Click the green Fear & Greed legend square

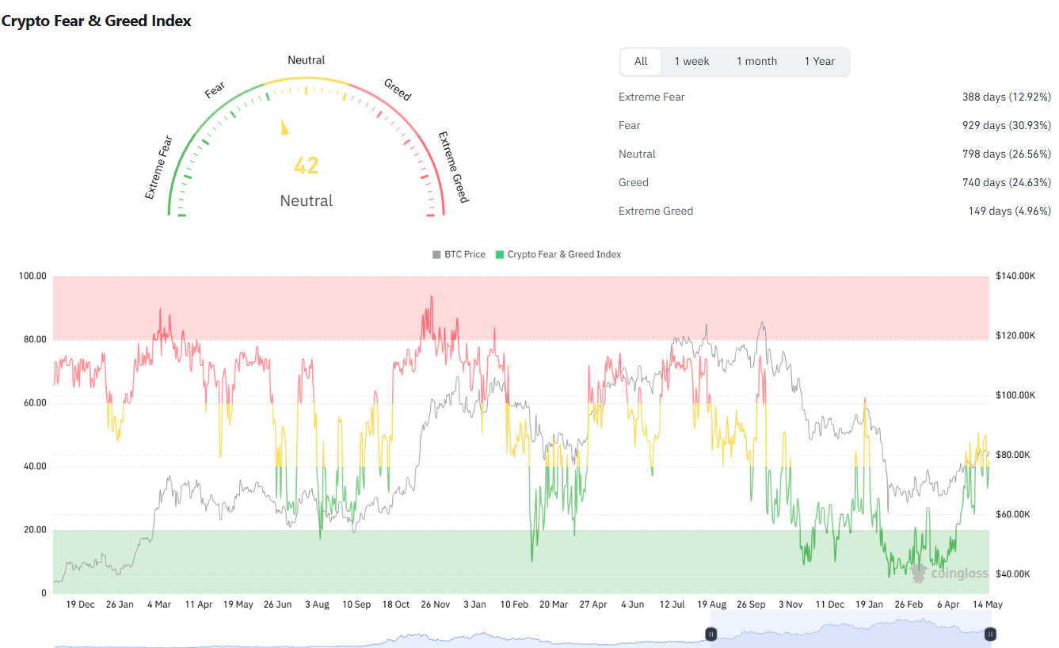pos(499,254)
